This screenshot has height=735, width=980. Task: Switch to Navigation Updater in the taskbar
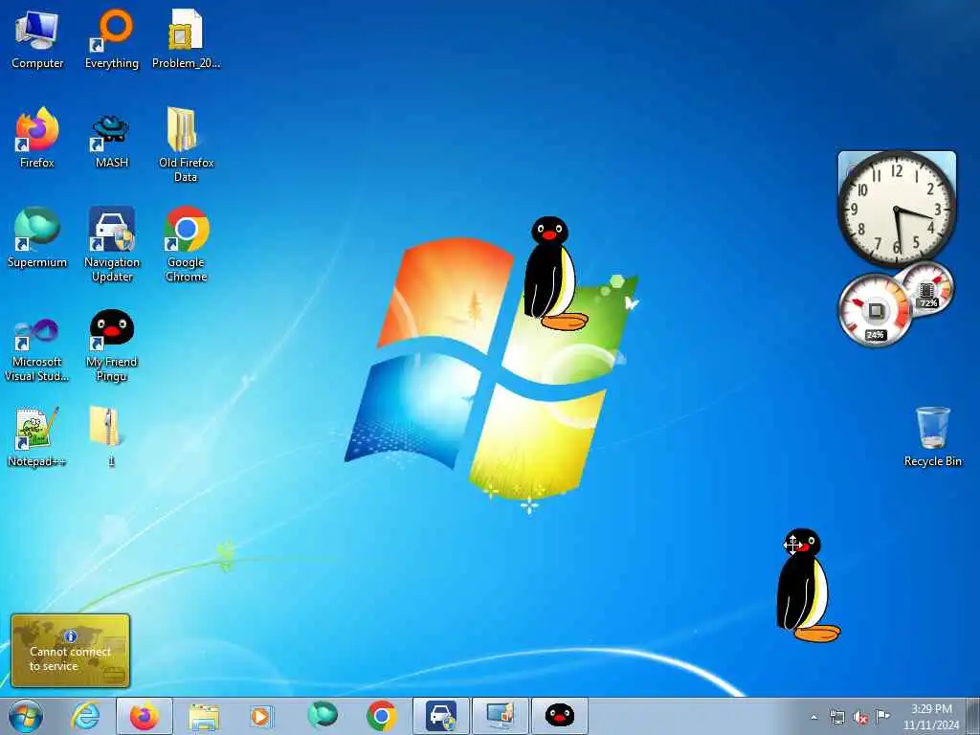click(440, 716)
